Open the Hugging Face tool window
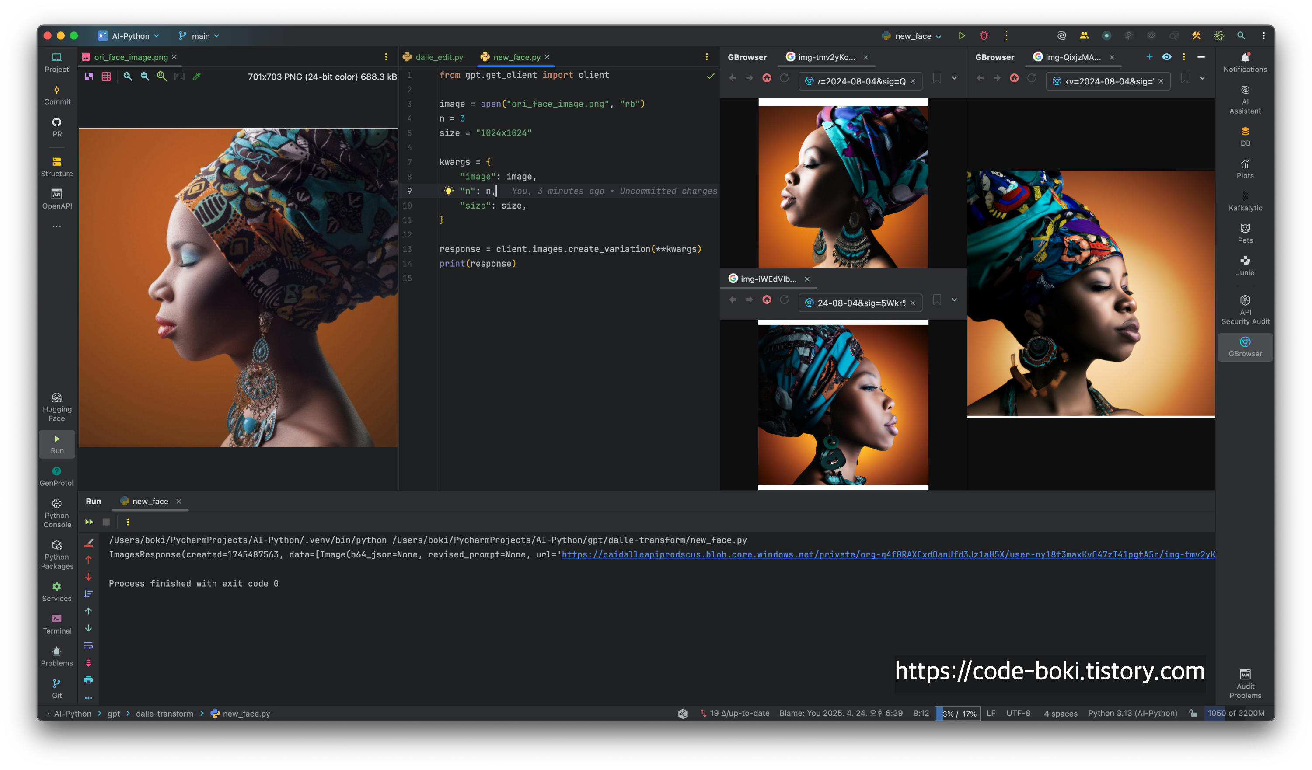The image size is (1312, 770). pos(57,407)
